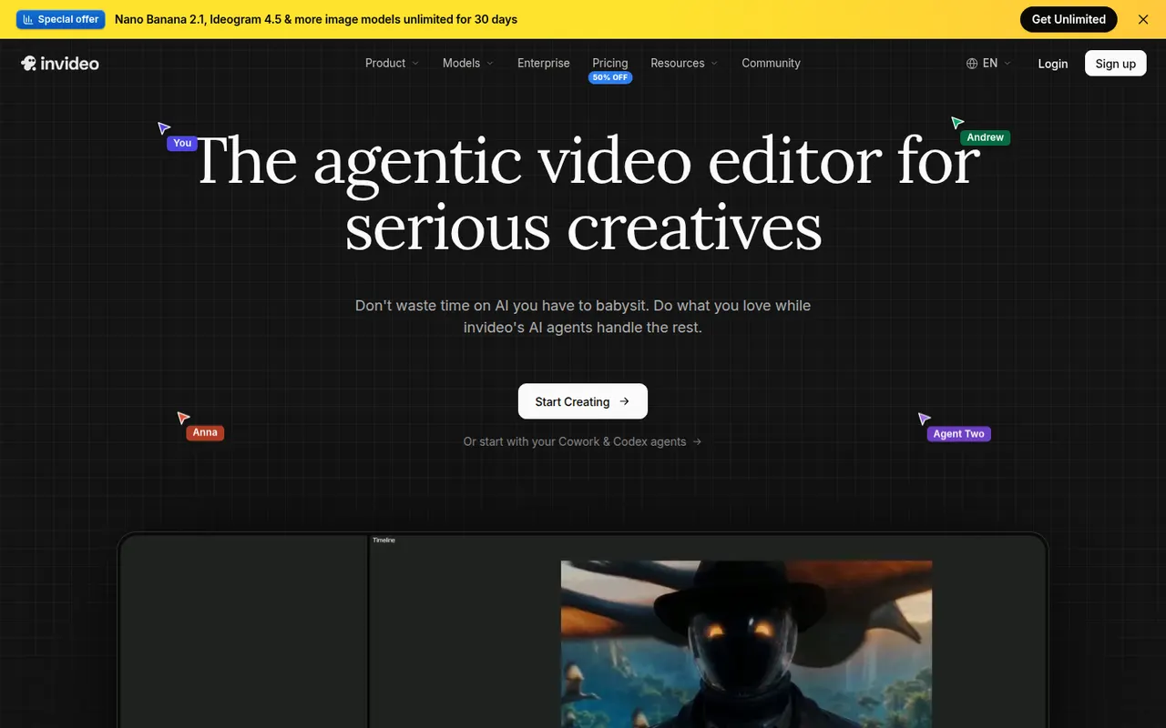The height and width of the screenshot is (728, 1166).
Task: Click the Get Unlimited button
Action: click(x=1069, y=19)
